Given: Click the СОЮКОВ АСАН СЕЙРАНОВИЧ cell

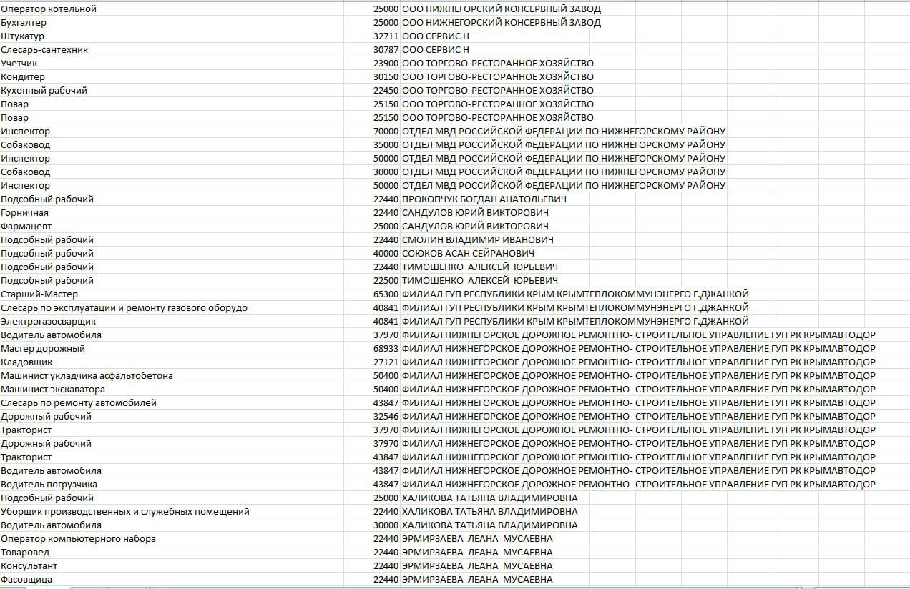Looking at the screenshot, I should [468, 254].
